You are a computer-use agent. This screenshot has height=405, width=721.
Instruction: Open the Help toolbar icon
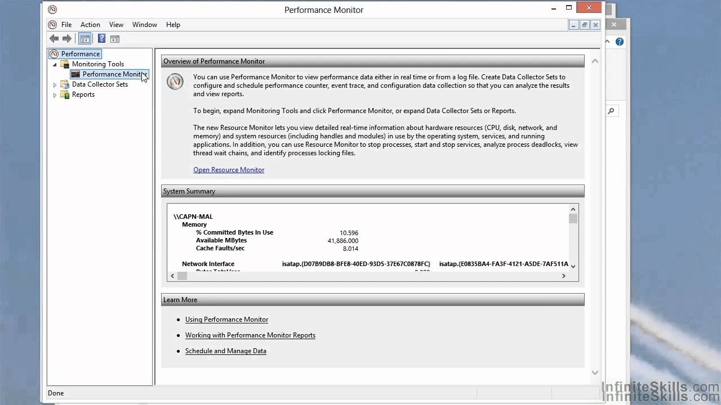[x=101, y=39]
